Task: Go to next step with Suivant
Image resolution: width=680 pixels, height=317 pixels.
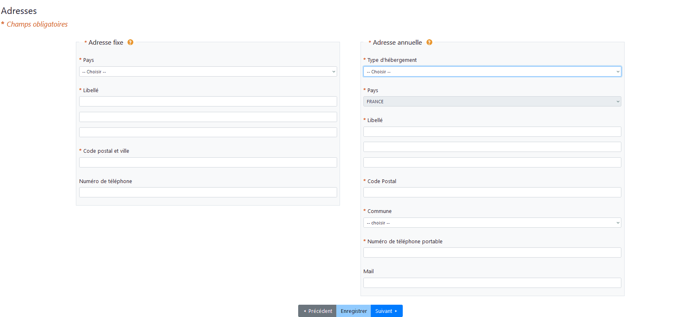Action: coord(386,311)
